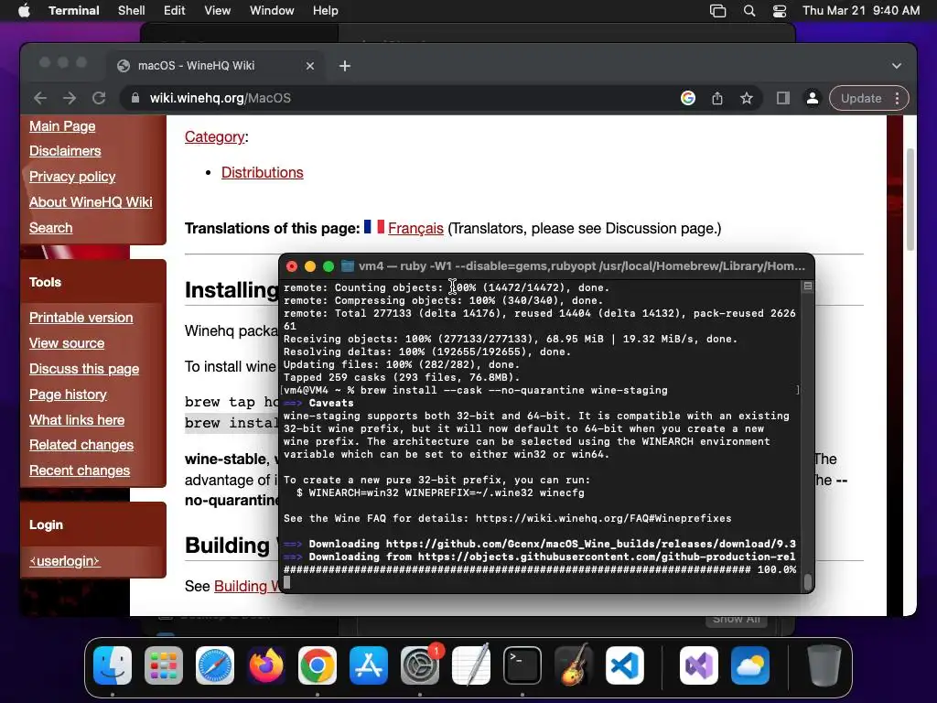
Task: Reload the WineHQ wiki page
Action: click(99, 98)
